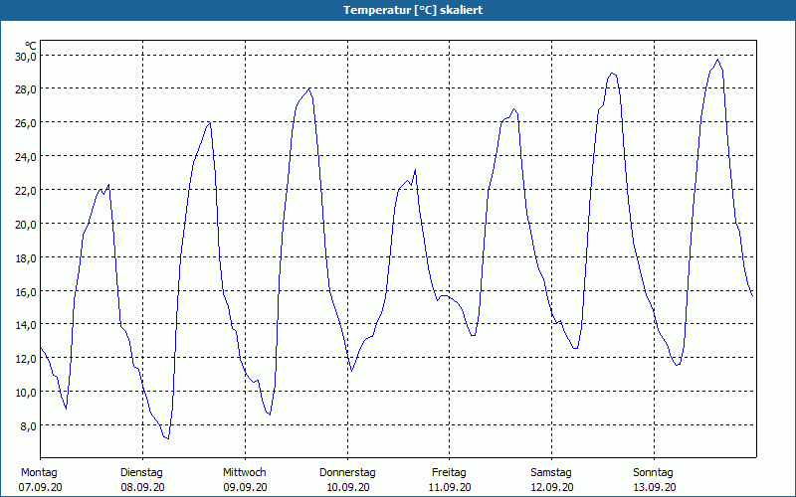Click the 16,0 axis value

point(26,291)
